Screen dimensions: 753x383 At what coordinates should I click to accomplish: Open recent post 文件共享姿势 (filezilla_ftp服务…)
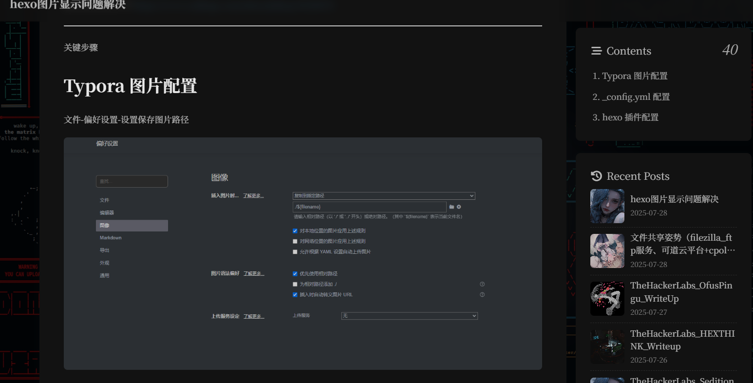pyautogui.click(x=682, y=244)
